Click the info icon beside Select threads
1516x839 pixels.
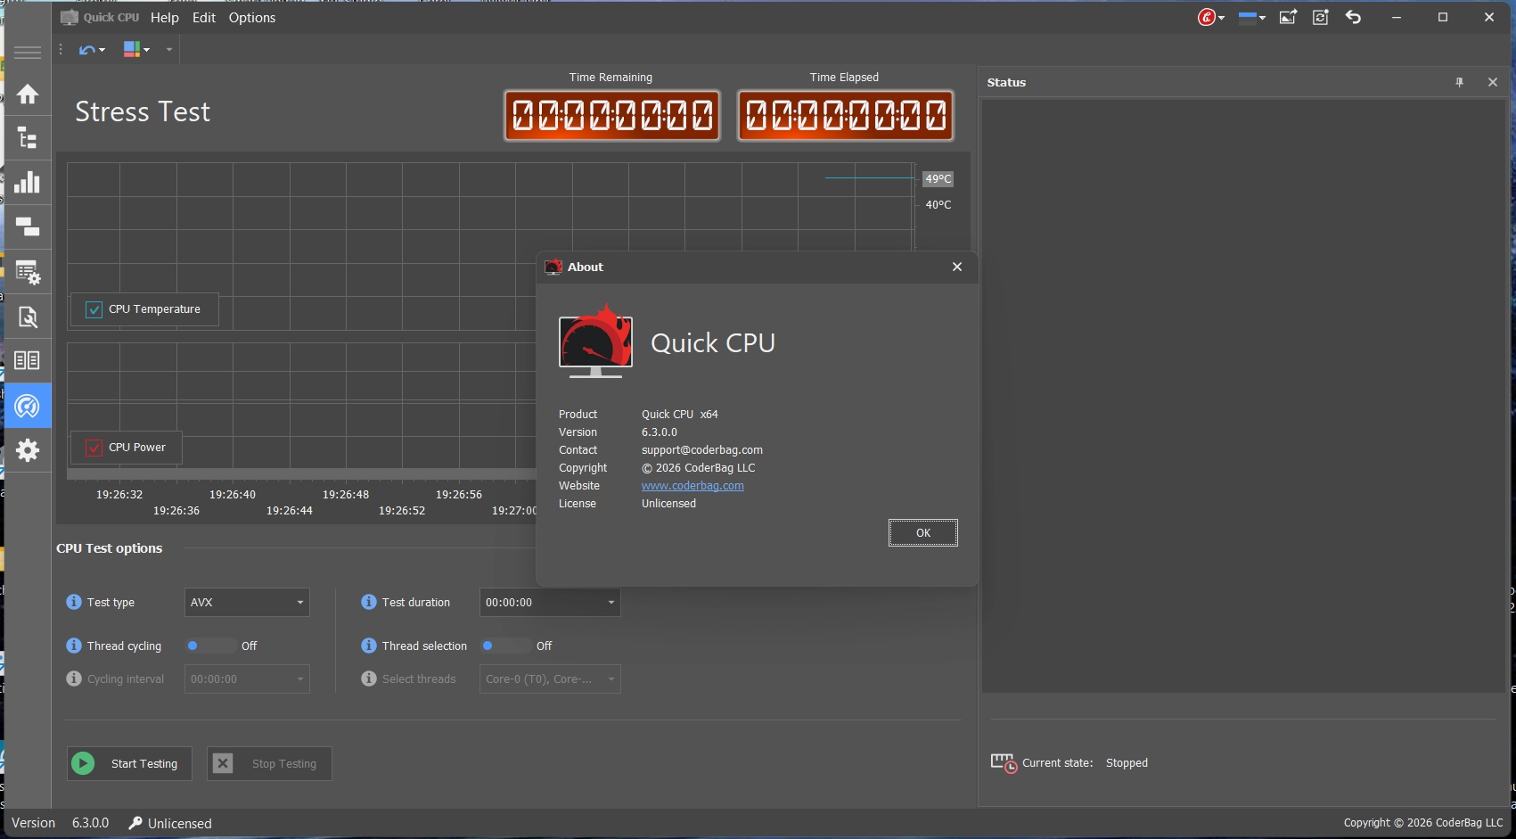(x=369, y=679)
